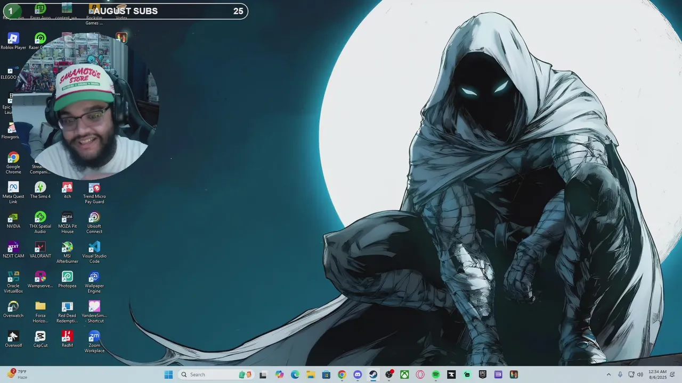This screenshot has width=682, height=383.
Task: Select the MOZA Pit House icon
Action: [x=67, y=222]
